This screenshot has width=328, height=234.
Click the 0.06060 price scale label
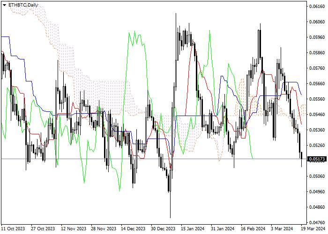[x=317, y=22]
